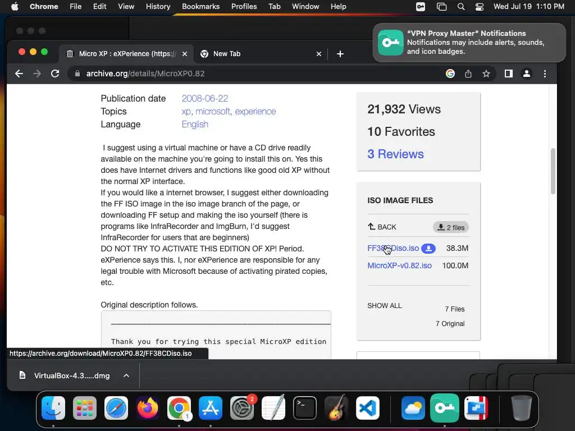The width and height of the screenshot is (575, 431).
Task: Open the xp topic link
Action: coord(186,112)
